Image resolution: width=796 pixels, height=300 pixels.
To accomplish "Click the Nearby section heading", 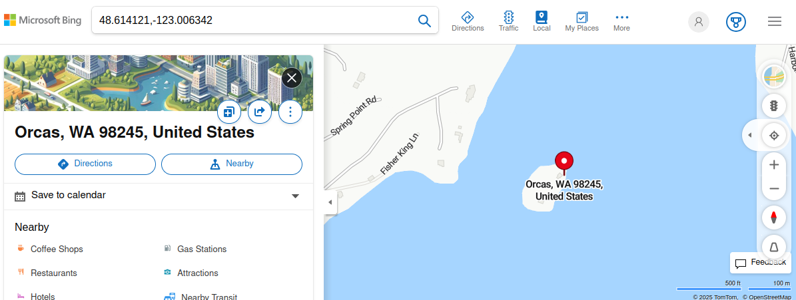I will coord(32,227).
